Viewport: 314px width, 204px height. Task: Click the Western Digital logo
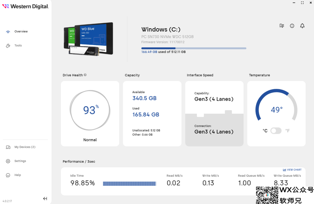[x=25, y=6]
